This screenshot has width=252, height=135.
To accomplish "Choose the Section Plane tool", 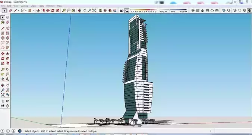I will [x=7, y=106].
